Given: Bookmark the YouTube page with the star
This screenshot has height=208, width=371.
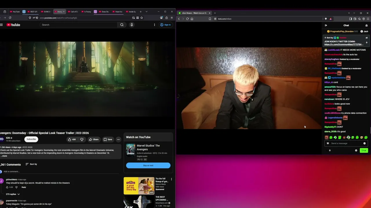Looking at the screenshot, I should [x=141, y=18].
